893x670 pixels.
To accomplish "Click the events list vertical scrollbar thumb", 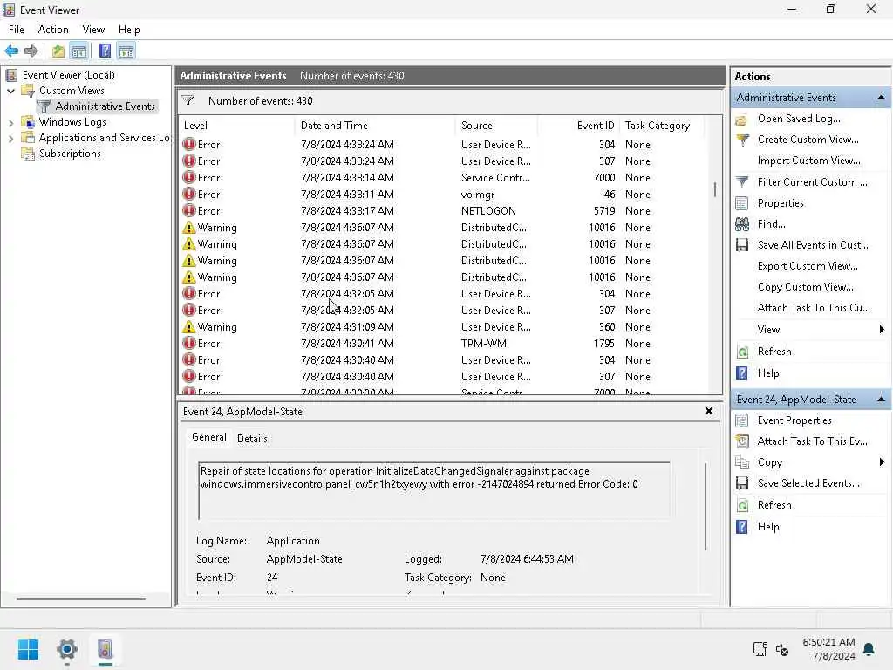I will pyautogui.click(x=715, y=189).
